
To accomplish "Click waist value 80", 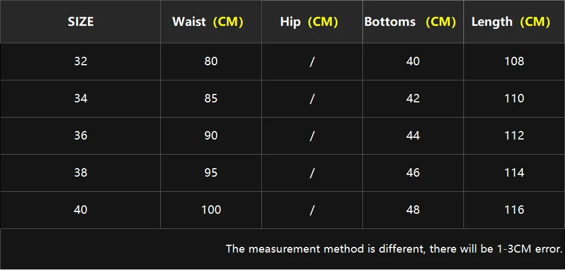I will tap(211, 61).
